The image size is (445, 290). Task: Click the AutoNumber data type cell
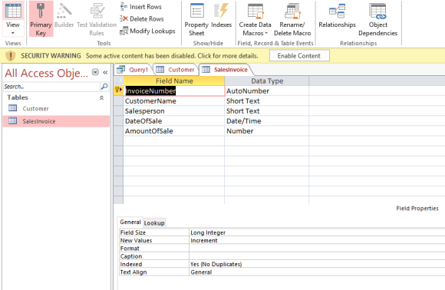click(266, 91)
